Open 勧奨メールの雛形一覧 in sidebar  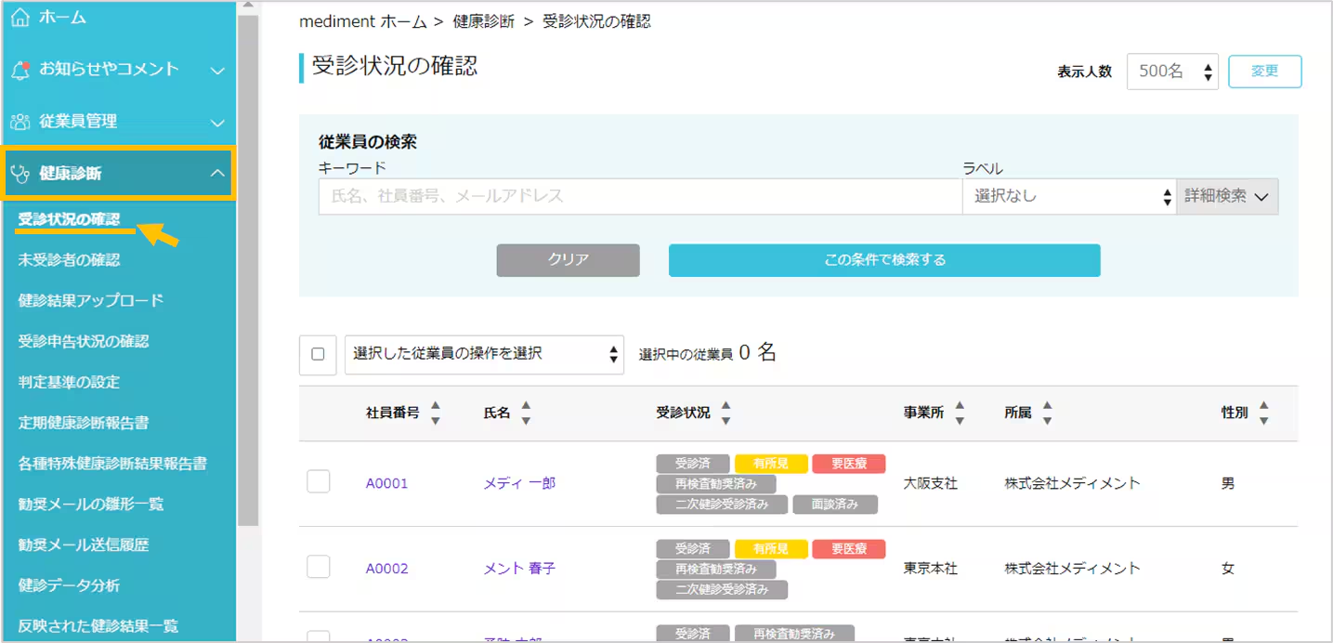coord(91,504)
